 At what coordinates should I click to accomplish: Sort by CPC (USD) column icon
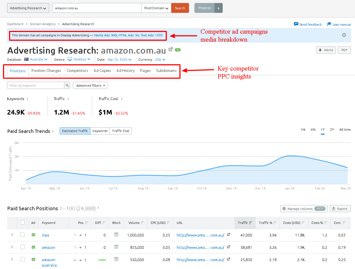168,223
